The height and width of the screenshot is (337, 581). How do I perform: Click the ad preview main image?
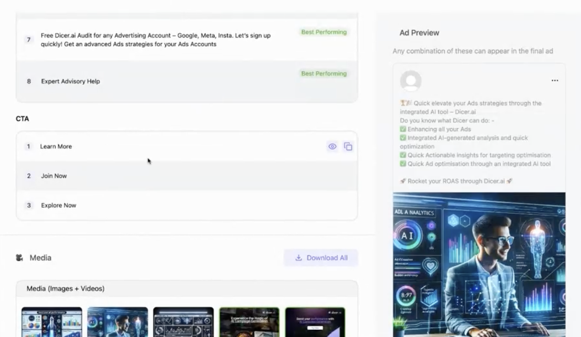(x=479, y=264)
